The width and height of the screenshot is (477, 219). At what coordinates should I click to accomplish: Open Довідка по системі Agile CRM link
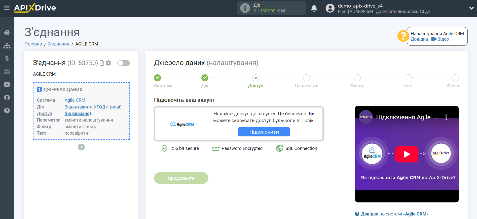click(x=392, y=214)
